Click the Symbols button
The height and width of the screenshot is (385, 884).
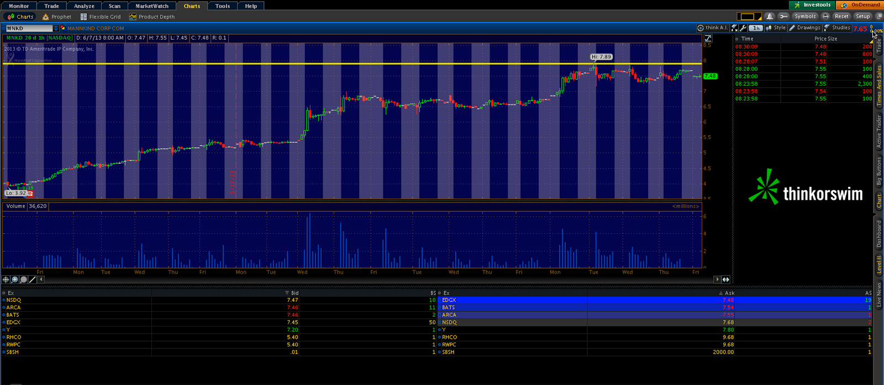(x=805, y=17)
